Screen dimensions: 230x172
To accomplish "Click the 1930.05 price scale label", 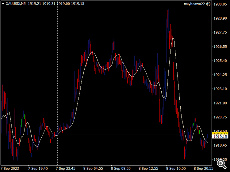I will coord(220,4).
